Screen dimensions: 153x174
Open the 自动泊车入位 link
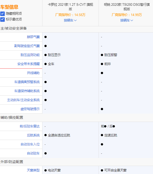pos(30,144)
